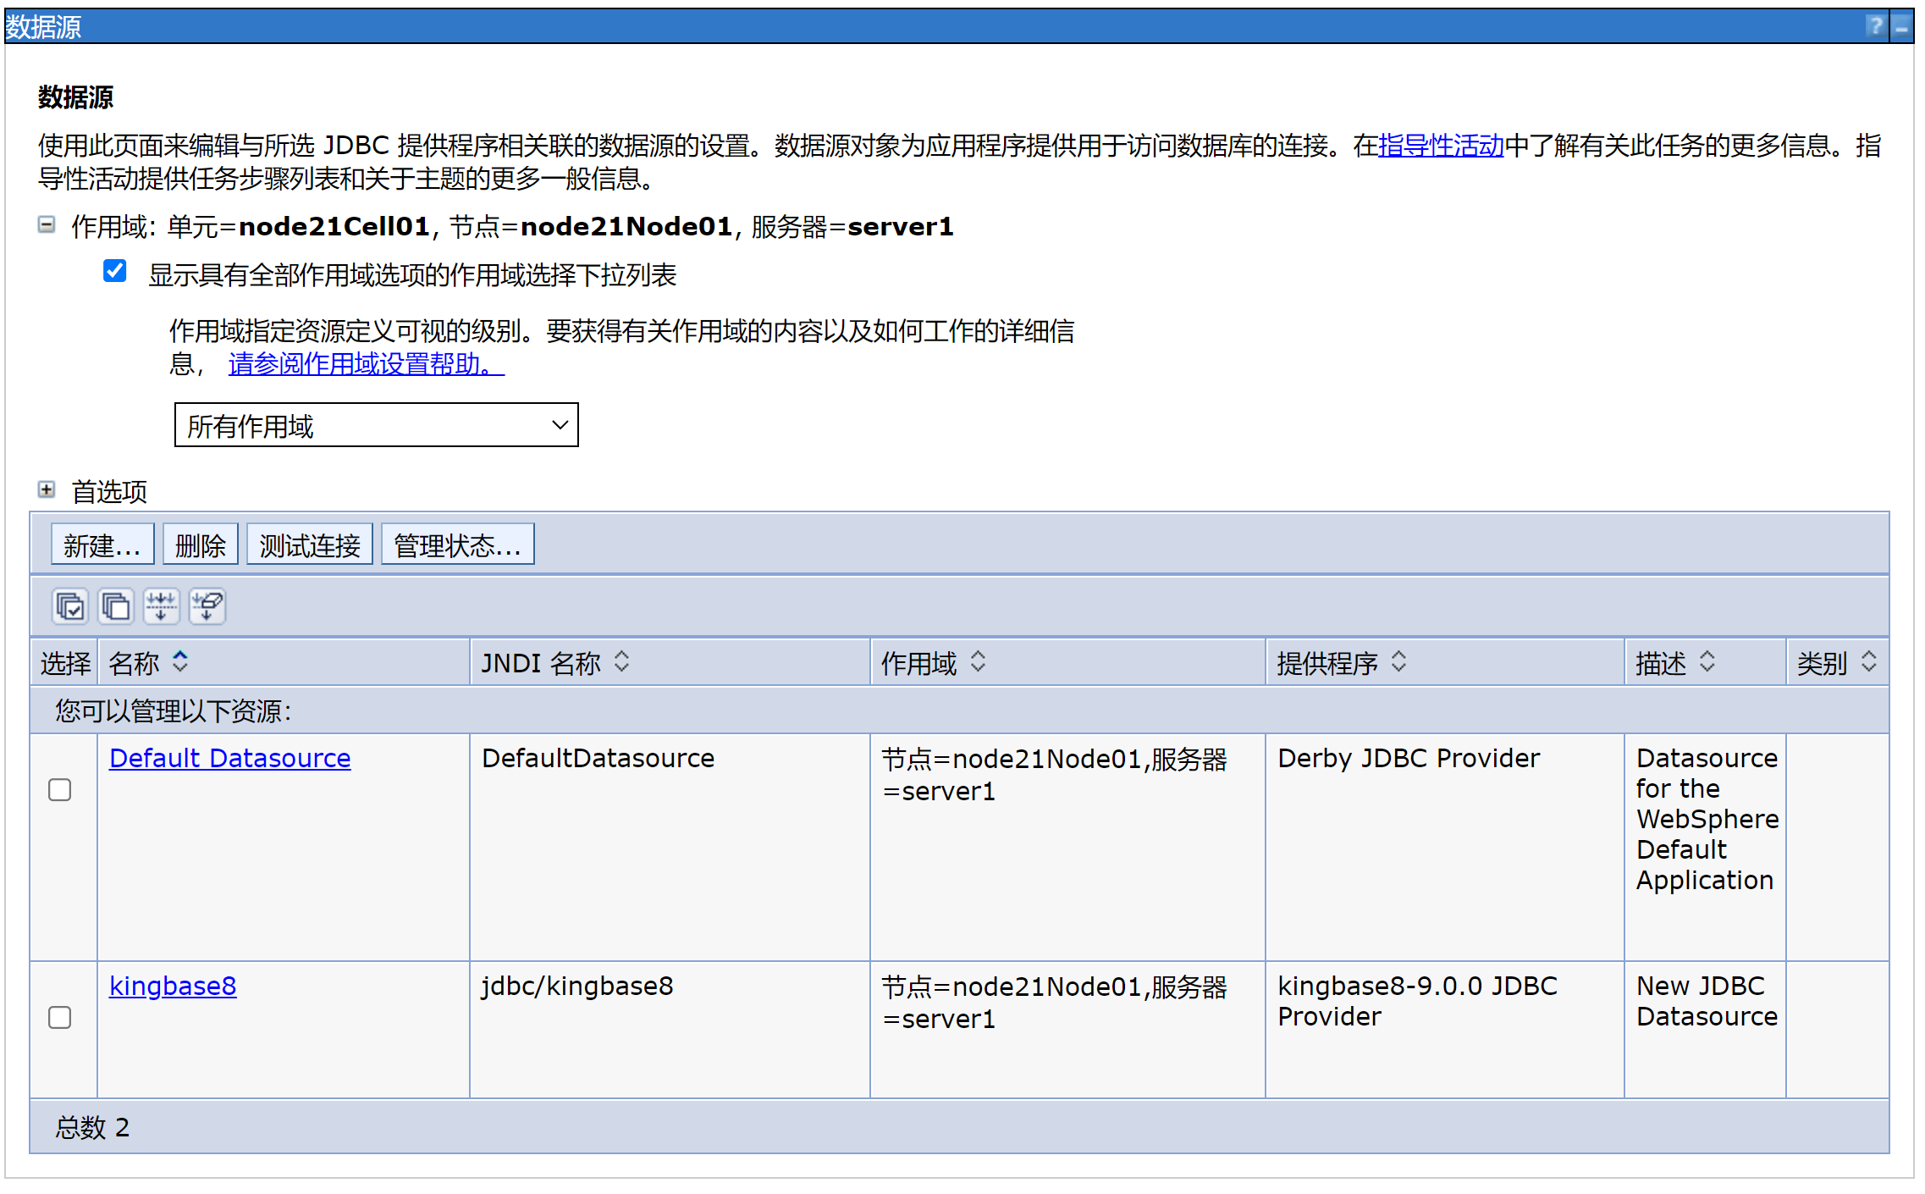Show the filter view icon
The image size is (1925, 1194).
point(161,606)
